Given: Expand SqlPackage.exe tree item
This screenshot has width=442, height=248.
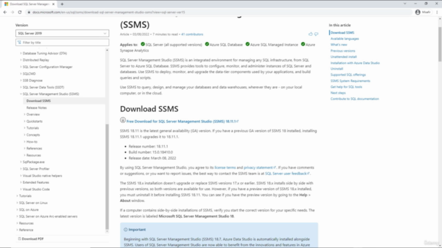Looking at the screenshot, I should click(21, 162).
